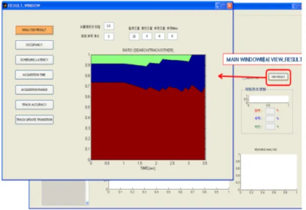Click the gray list panel in main window
Image resolution: width=306 pixels, height=210 pixels.
click(64, 193)
